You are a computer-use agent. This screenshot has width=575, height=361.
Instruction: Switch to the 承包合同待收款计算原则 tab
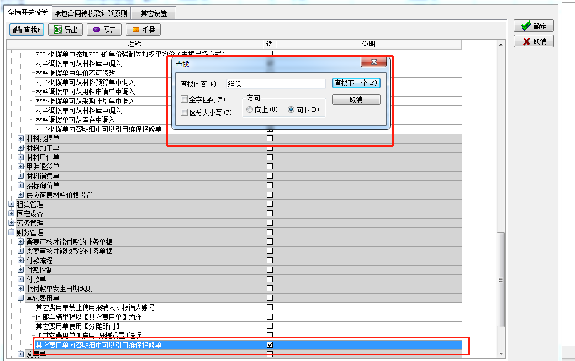click(91, 13)
